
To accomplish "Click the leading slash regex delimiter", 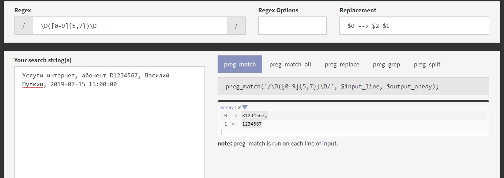I will (24, 26).
